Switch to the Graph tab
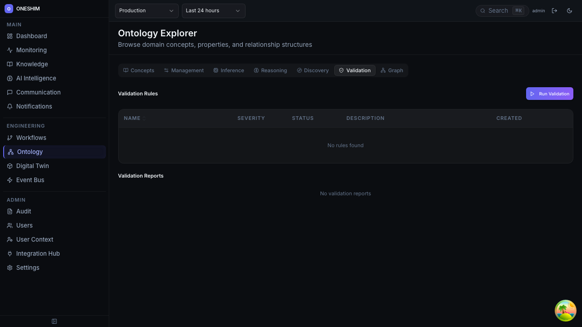 [x=391, y=70]
